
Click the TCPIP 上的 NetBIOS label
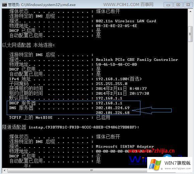tap(31, 117)
